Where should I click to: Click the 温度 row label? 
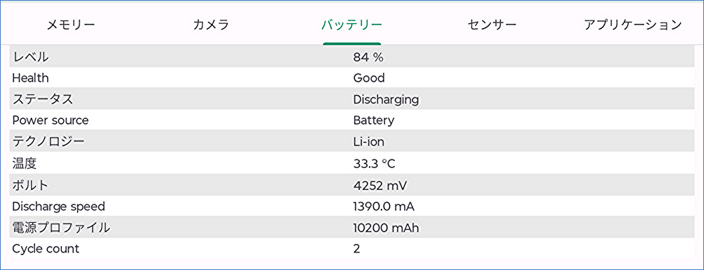(25, 164)
